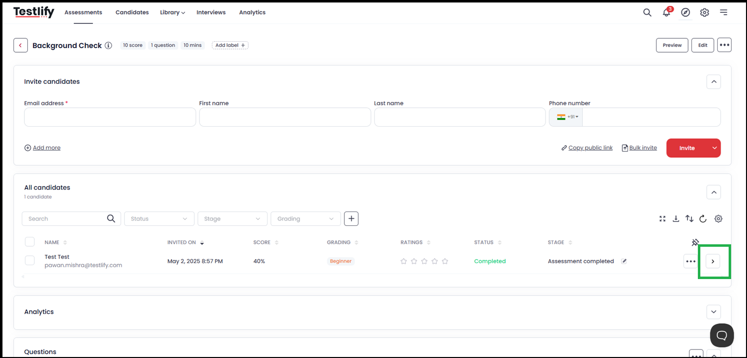Click the add filter plus button

pos(351,218)
